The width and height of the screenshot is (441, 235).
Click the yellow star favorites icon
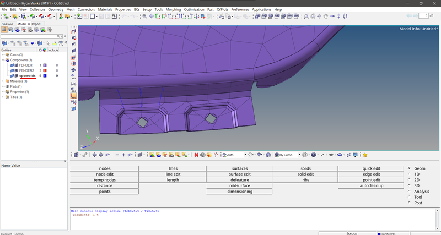(x=365, y=155)
